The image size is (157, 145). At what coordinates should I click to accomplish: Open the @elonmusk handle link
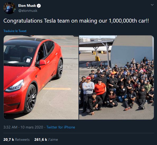(28, 11)
